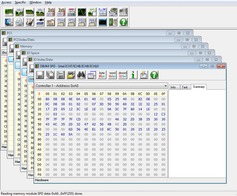Click the info icon in the DIMM SPD toolbar
This screenshot has height=196, width=237.
(x=133, y=74)
